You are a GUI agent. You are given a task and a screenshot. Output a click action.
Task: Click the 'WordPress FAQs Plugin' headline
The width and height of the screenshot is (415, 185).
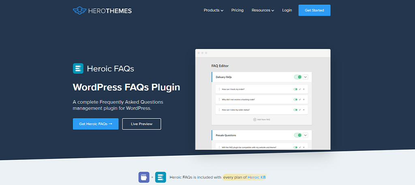pos(126,87)
